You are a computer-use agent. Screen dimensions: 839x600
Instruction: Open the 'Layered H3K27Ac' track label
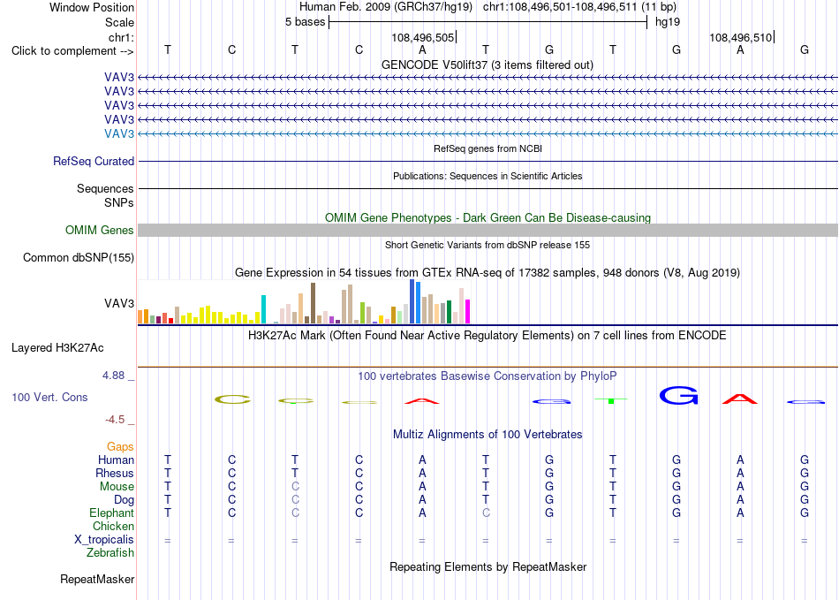(57, 348)
